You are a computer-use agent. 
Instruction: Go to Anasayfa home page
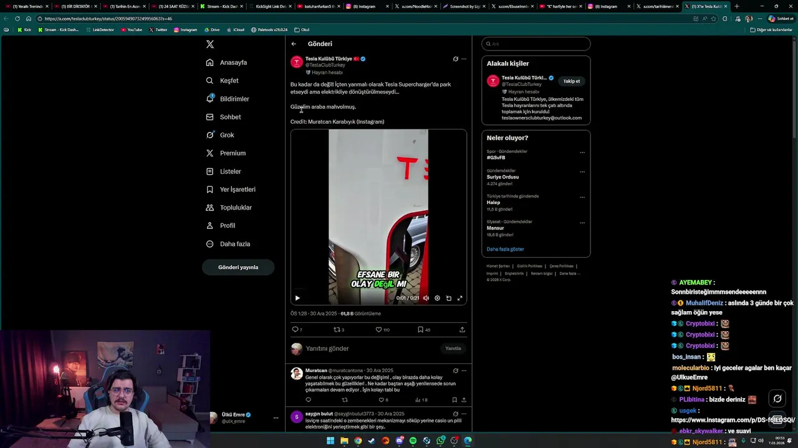pos(227,62)
